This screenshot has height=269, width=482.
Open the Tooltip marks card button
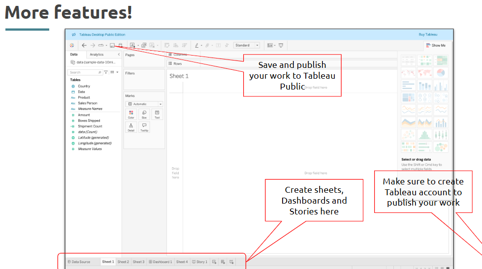click(x=144, y=127)
